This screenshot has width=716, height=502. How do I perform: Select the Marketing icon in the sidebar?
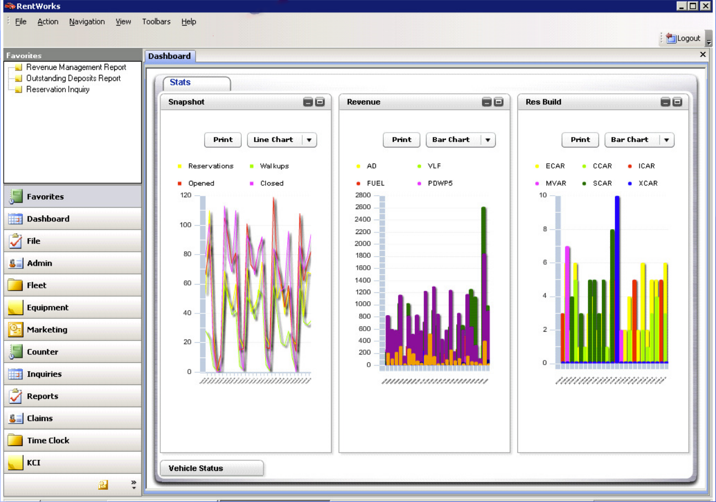[x=16, y=329]
